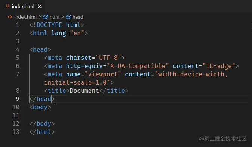This screenshot has height=147, width=252.
Task: Click line number 13 in gutter
Action: pos(16,132)
